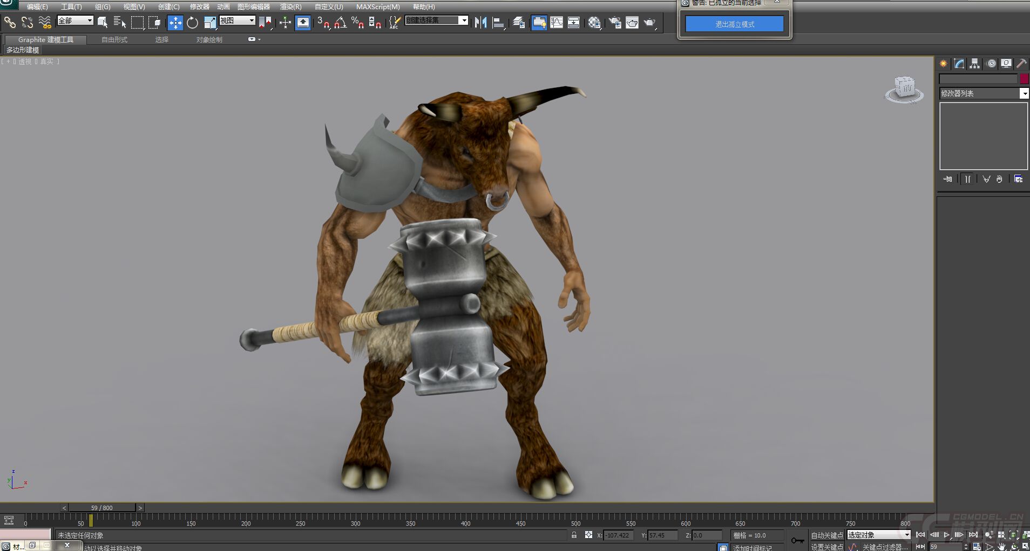
Task: Choose the rectangular selection region tool
Action: coord(138,22)
